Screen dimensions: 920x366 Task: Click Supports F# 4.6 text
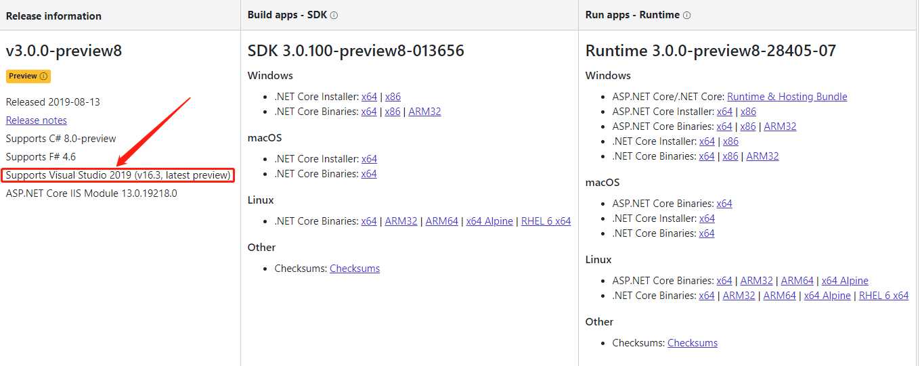coord(41,157)
